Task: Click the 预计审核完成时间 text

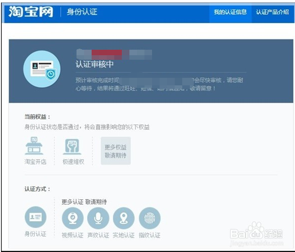Action: coord(97,80)
